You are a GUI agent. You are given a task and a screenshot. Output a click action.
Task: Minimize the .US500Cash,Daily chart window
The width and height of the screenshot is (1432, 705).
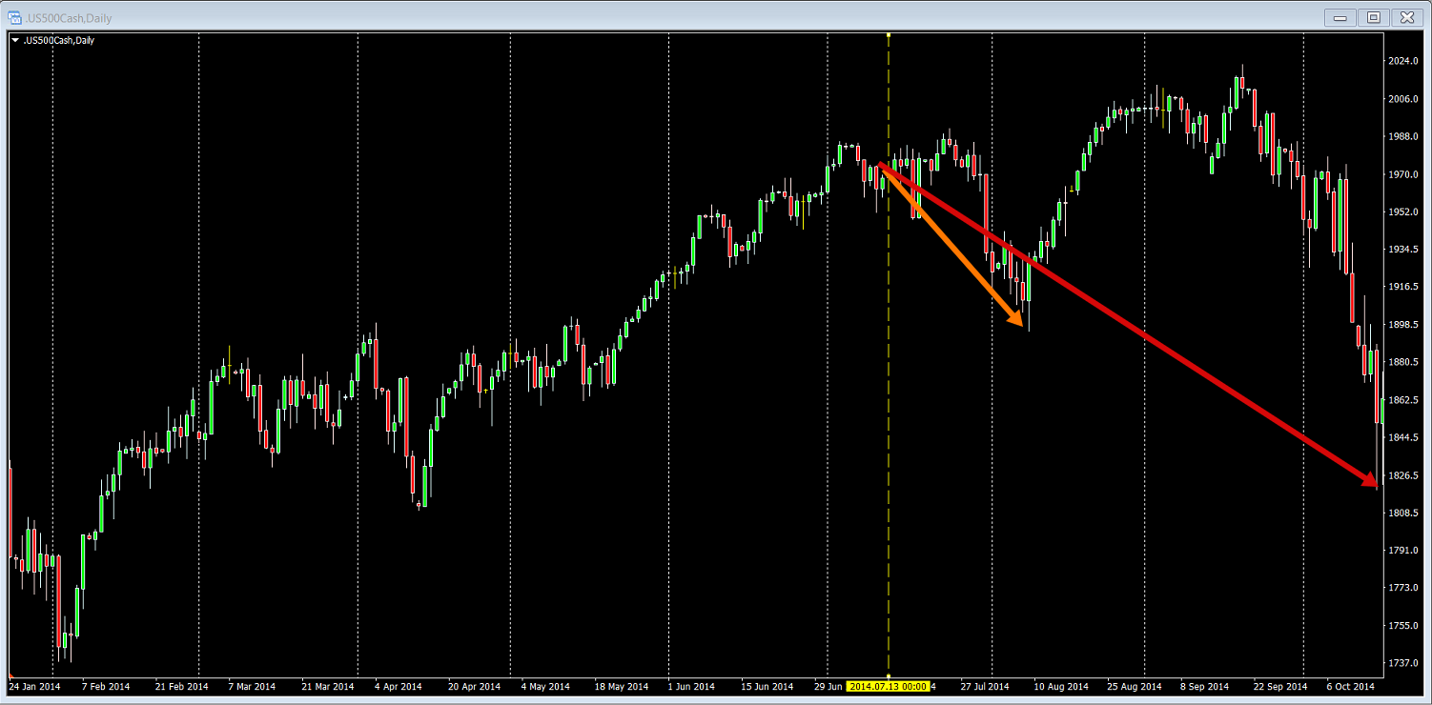[x=1340, y=17]
